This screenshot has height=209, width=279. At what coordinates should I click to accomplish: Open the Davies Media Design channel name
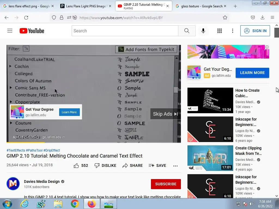42,182
